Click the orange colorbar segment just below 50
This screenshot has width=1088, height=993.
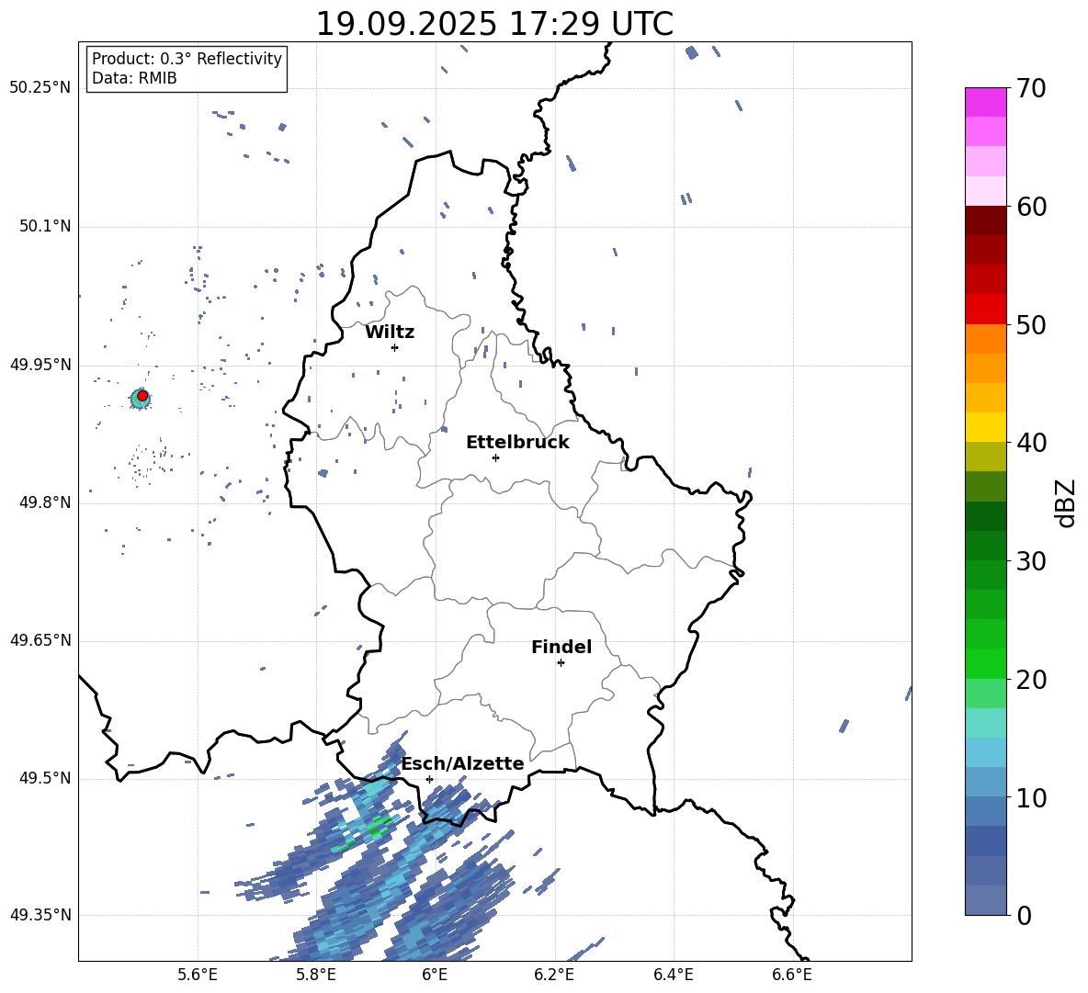985,339
